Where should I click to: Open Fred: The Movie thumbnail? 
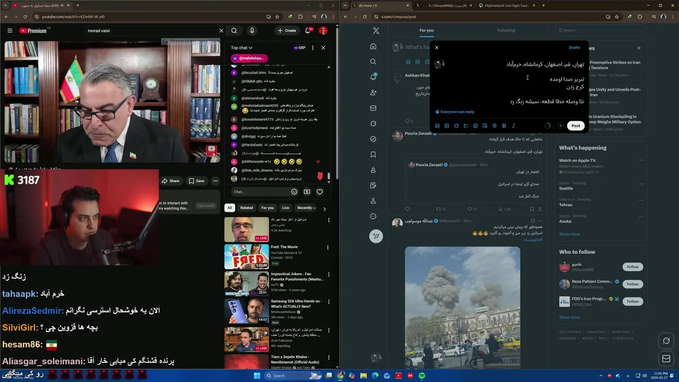246,256
